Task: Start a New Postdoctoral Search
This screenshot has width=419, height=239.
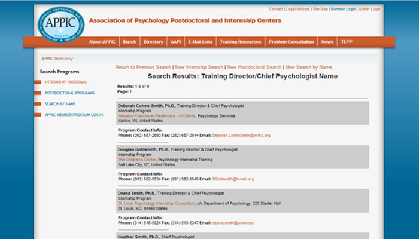Action: (x=254, y=67)
